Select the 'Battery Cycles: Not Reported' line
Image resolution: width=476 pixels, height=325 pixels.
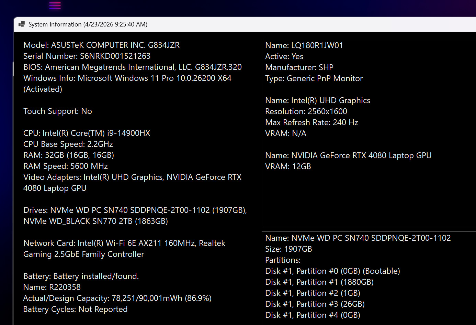click(76, 309)
